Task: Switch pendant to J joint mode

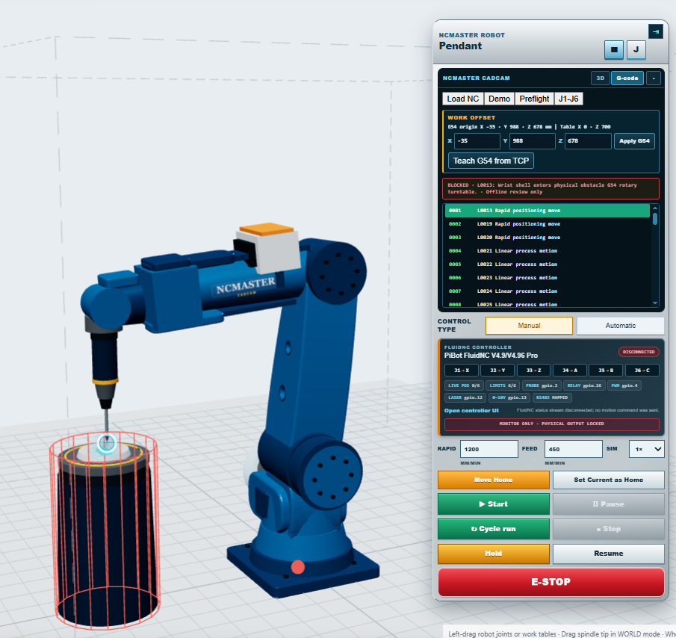Action: 636,49
